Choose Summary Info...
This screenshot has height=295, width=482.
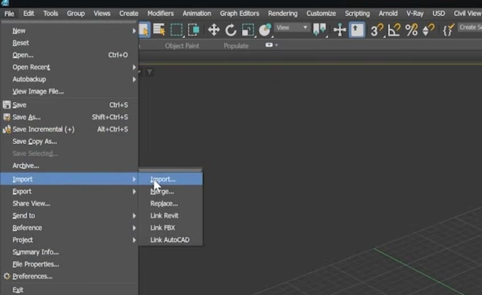[69, 252]
